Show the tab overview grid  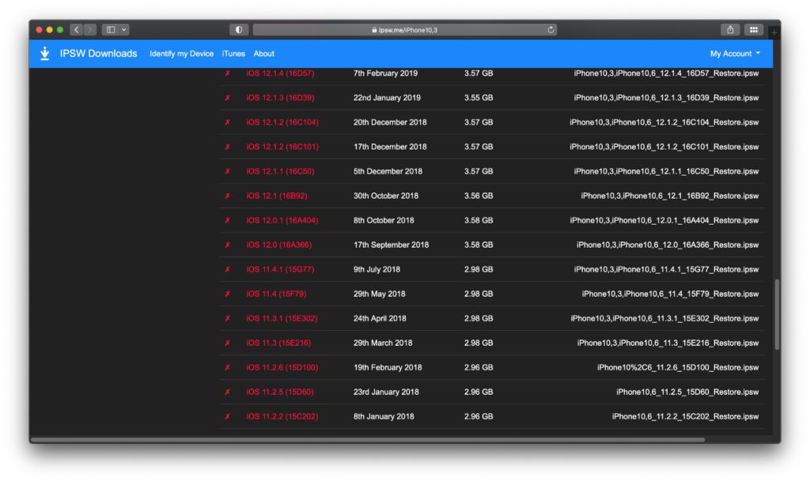click(x=753, y=30)
